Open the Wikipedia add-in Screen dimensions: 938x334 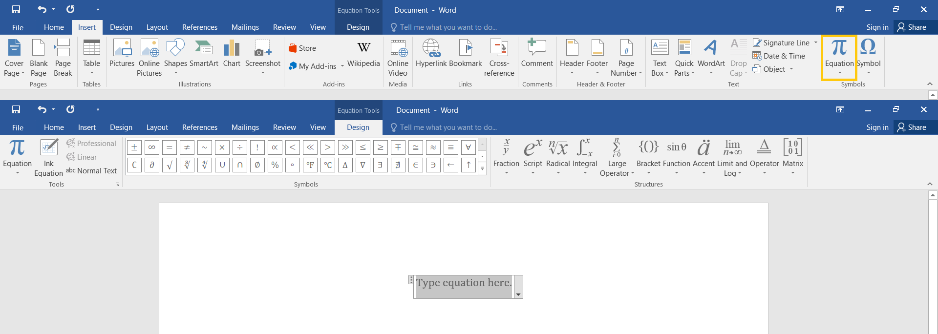click(x=363, y=54)
